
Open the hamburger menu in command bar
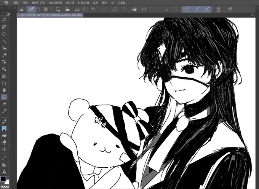22,10
